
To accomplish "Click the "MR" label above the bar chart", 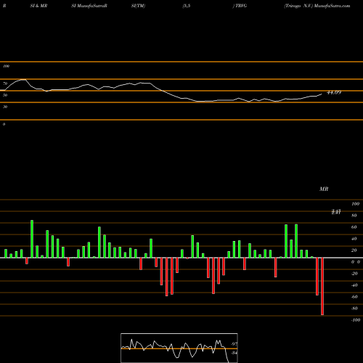I will pyautogui.click(x=324, y=189).
